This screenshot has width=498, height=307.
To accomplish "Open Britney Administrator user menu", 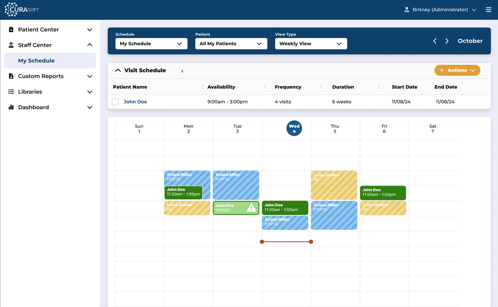I will pyautogui.click(x=440, y=10).
